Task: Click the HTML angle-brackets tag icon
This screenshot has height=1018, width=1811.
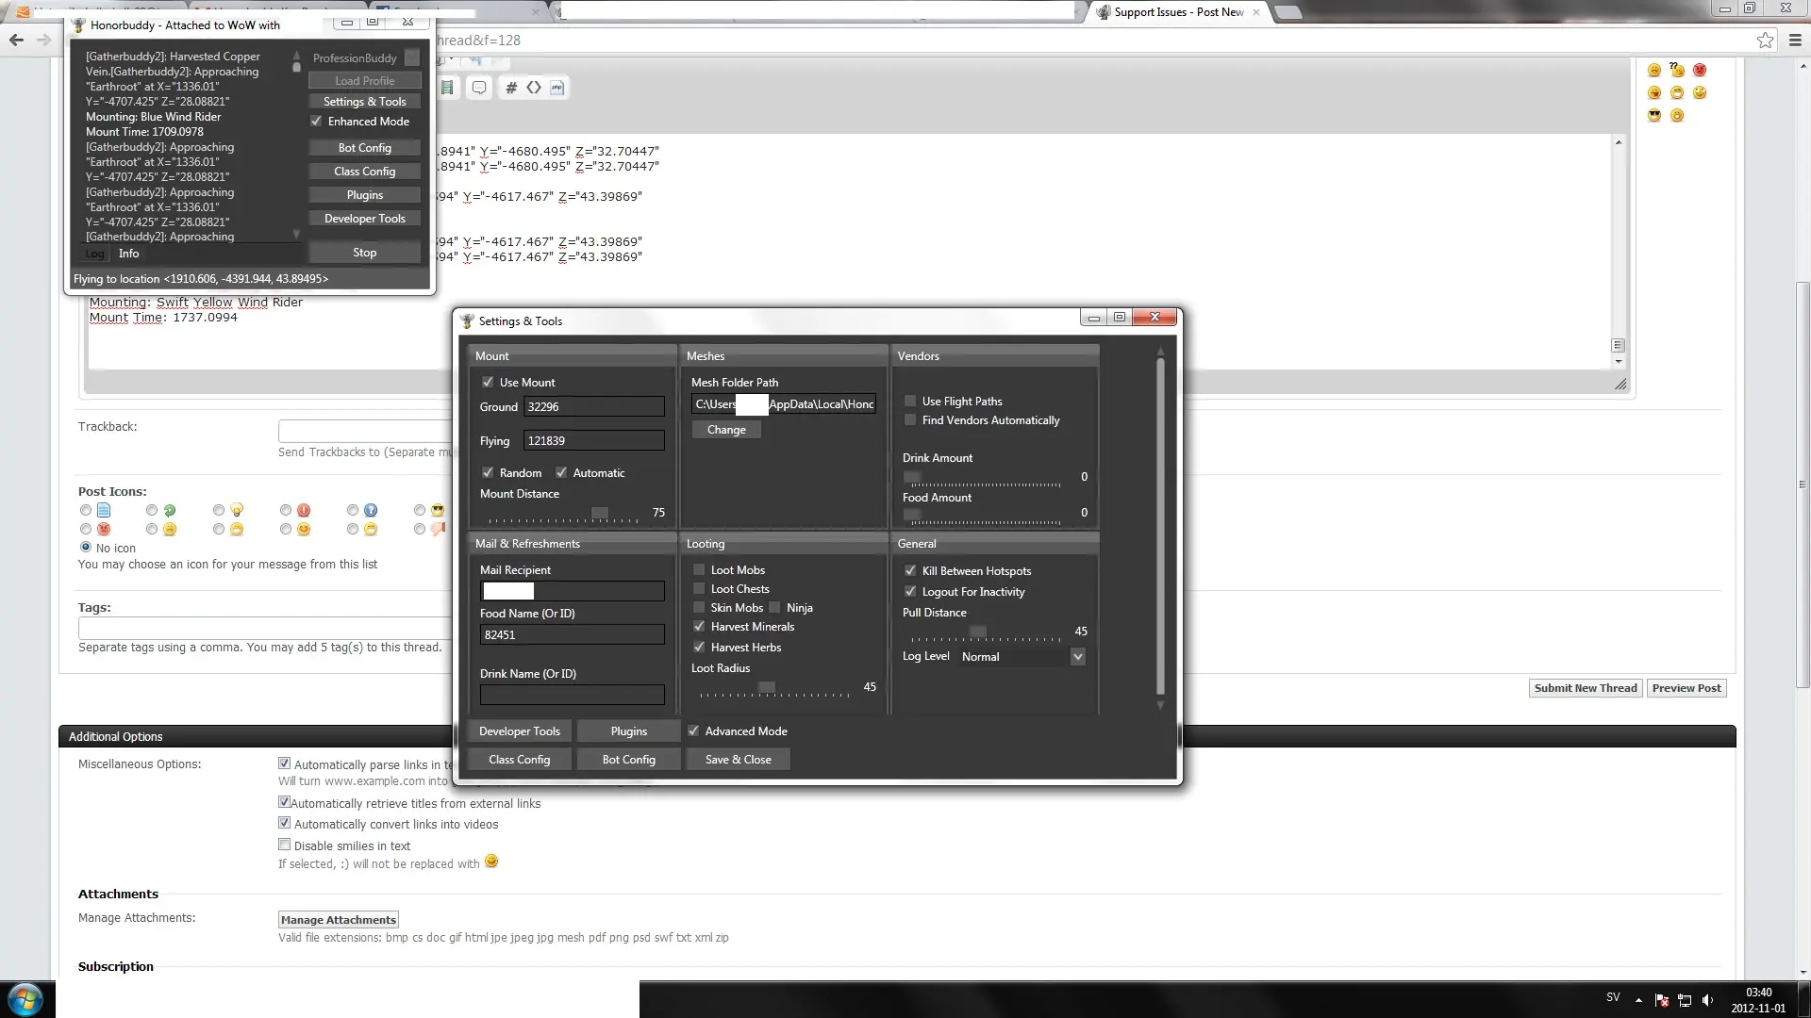Action: 534,88
